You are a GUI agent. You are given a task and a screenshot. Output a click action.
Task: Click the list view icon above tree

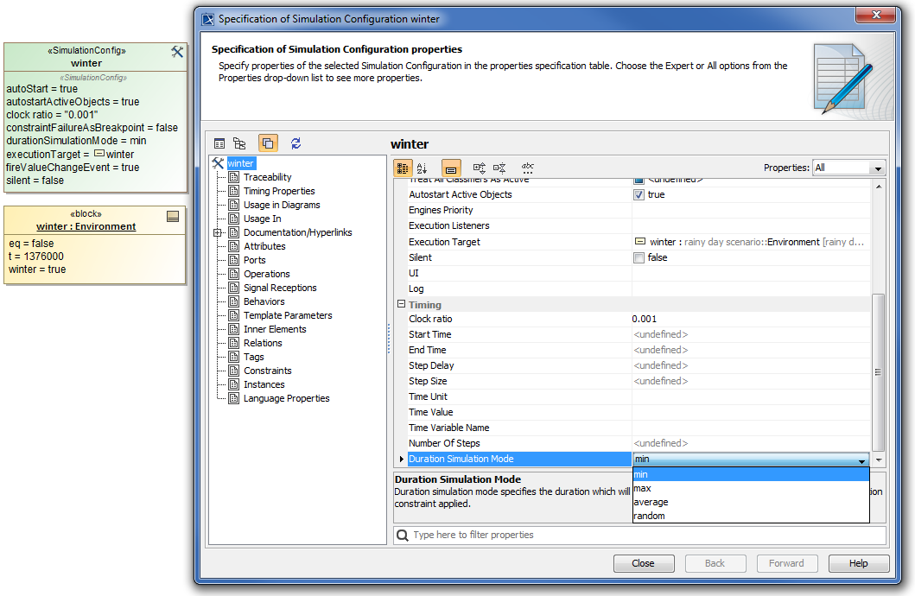219,143
